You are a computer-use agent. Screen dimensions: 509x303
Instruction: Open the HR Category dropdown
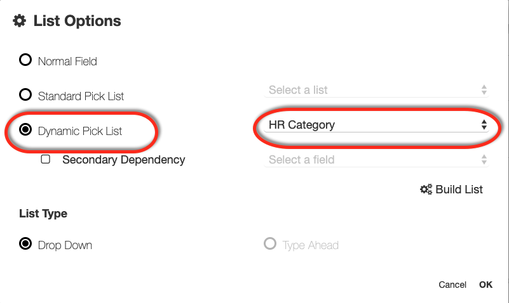click(x=375, y=125)
